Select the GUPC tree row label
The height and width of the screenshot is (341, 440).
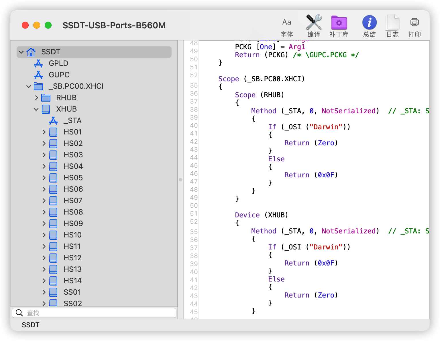(59, 75)
